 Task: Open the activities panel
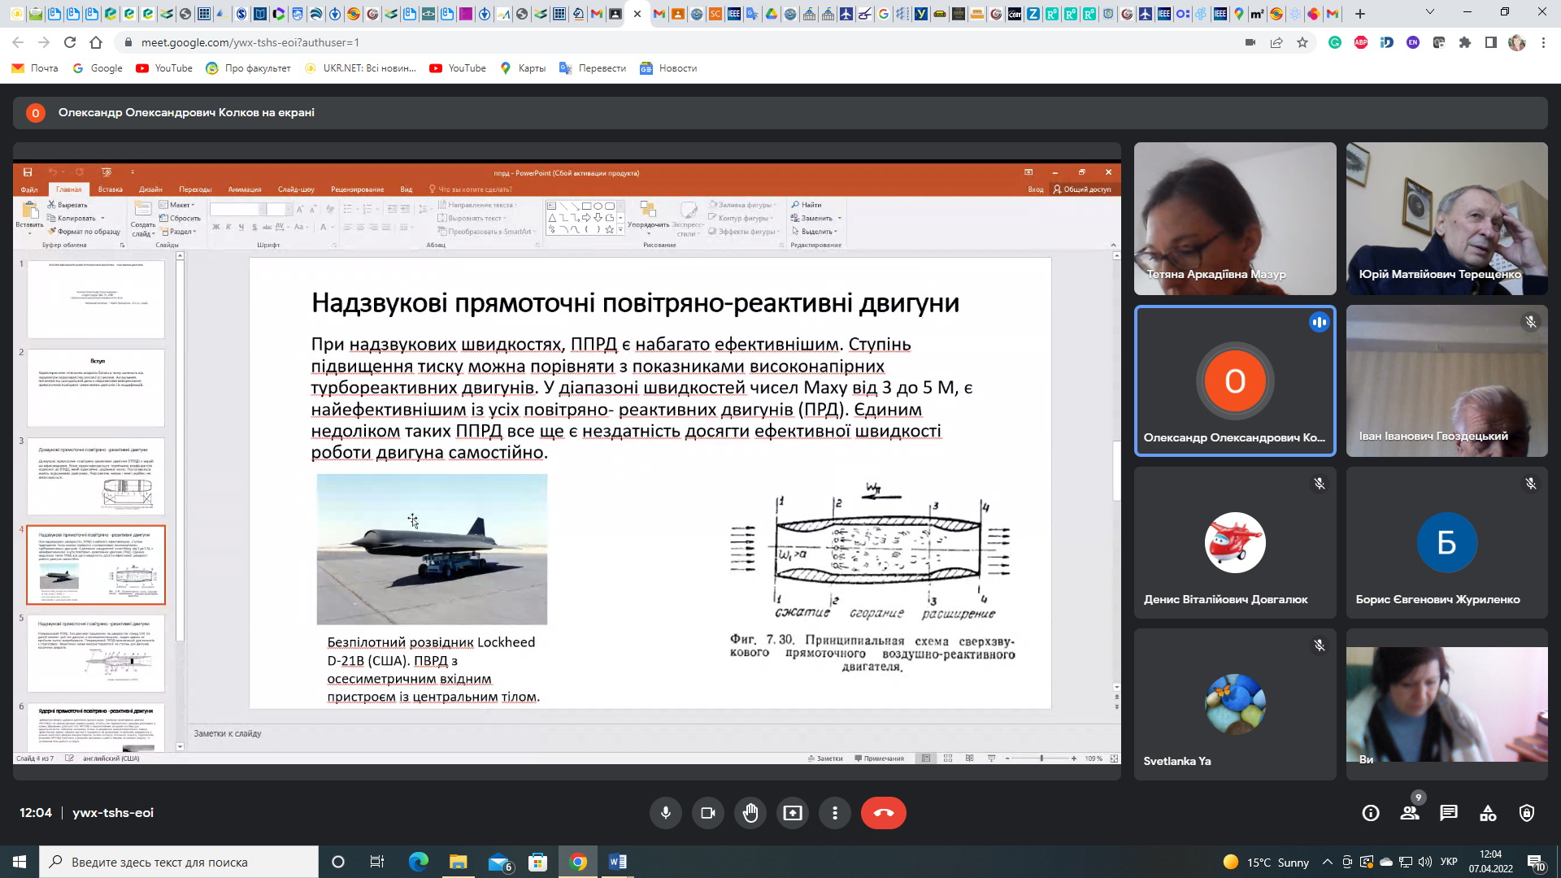[x=1488, y=813]
